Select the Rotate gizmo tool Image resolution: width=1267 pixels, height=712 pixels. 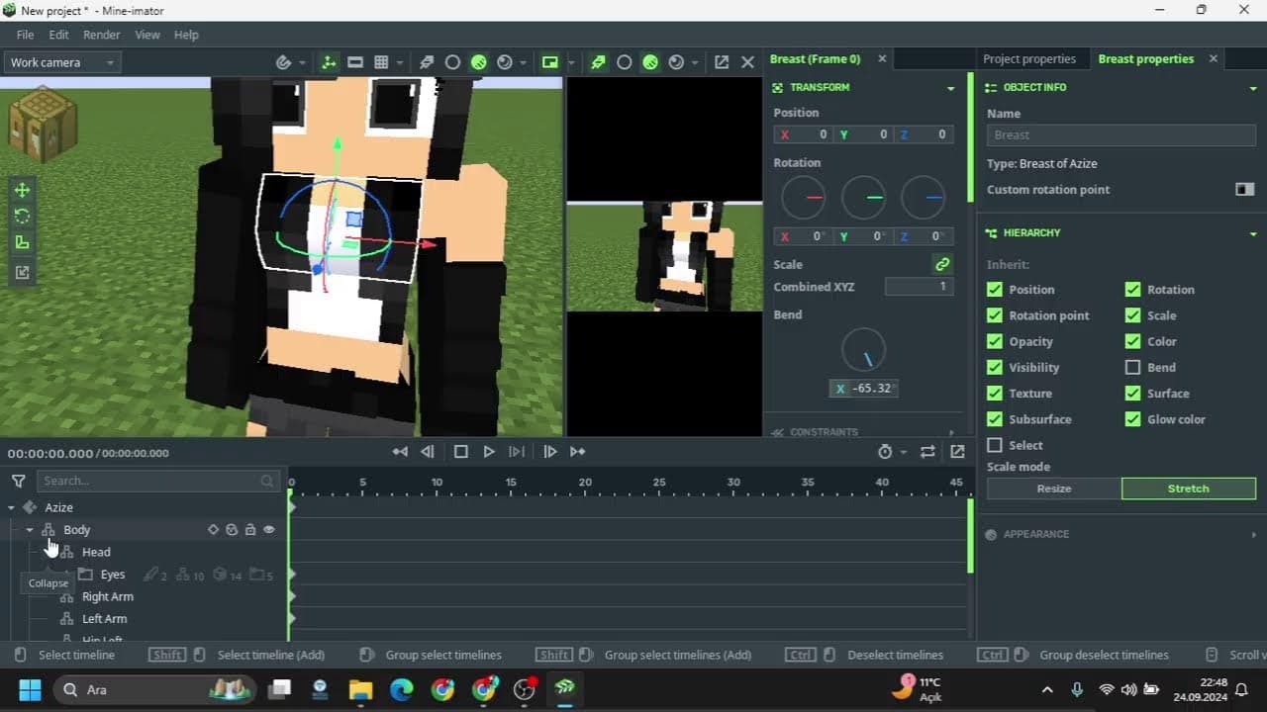tap(22, 217)
